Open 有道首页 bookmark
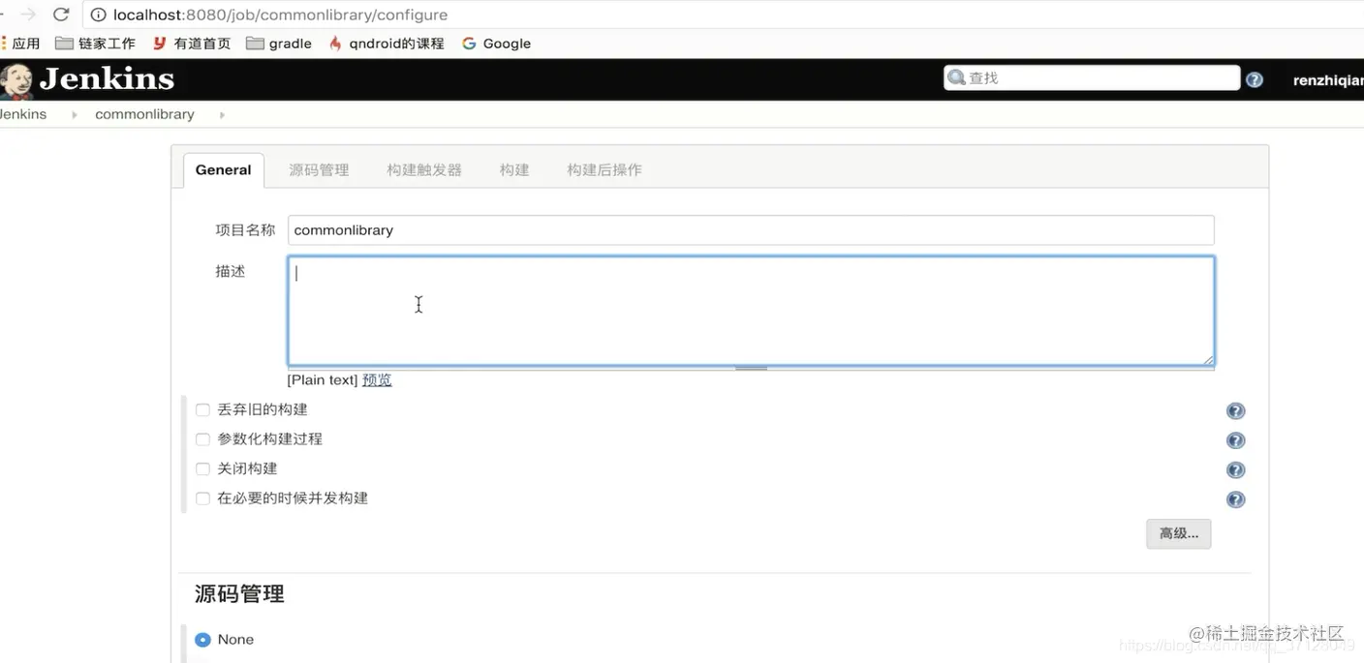Viewport: 1364px width, 663px height. pyautogui.click(x=192, y=44)
